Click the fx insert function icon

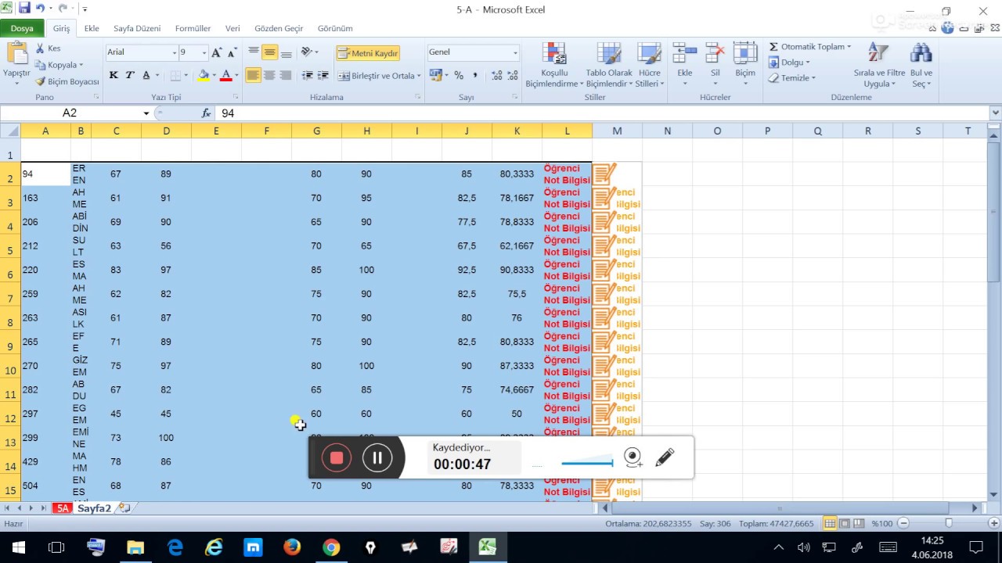coord(206,113)
